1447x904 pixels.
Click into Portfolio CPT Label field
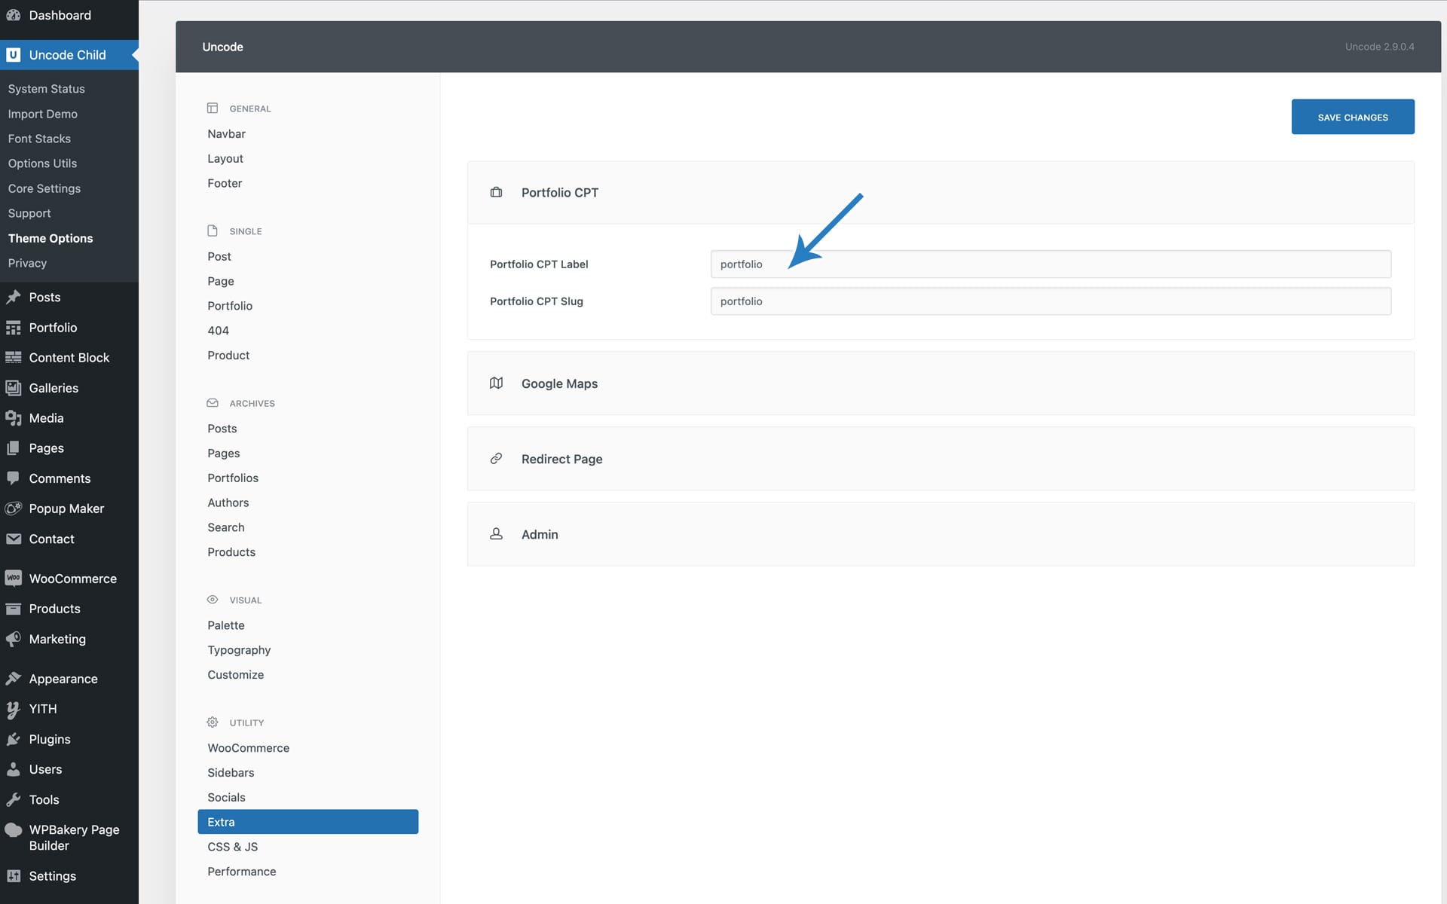coord(1050,264)
